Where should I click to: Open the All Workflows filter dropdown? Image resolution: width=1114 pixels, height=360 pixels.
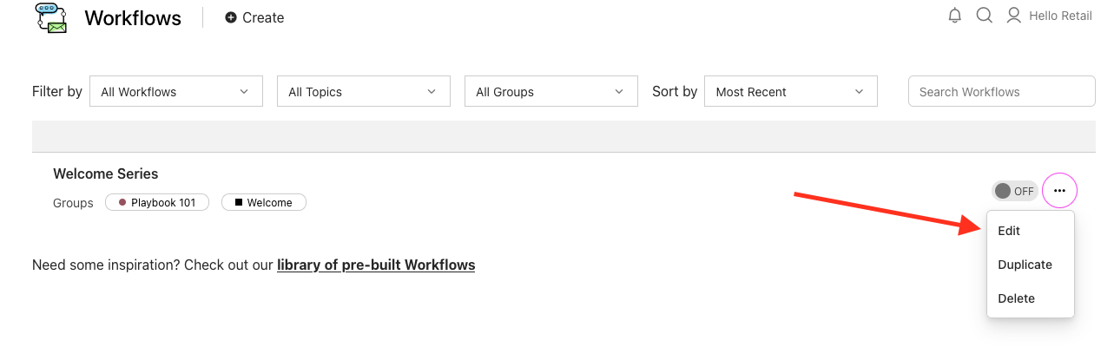point(175,92)
